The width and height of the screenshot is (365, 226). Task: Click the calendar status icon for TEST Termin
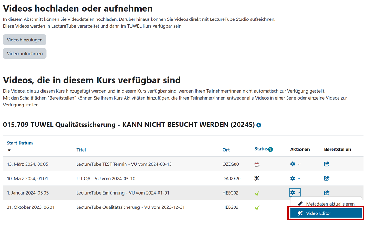tap(257, 164)
